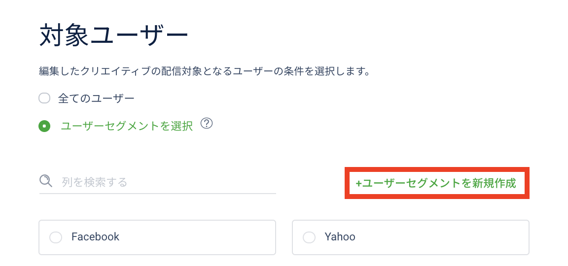
Task: Select the 全てのユーザー radio button
Action: 44,98
